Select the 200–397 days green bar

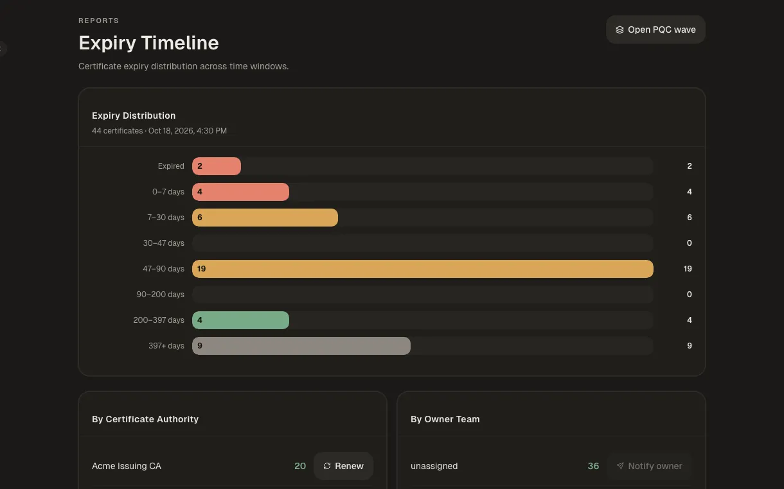coord(240,320)
